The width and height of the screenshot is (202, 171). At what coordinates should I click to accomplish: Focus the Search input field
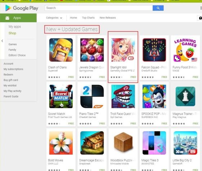pos(99,8)
